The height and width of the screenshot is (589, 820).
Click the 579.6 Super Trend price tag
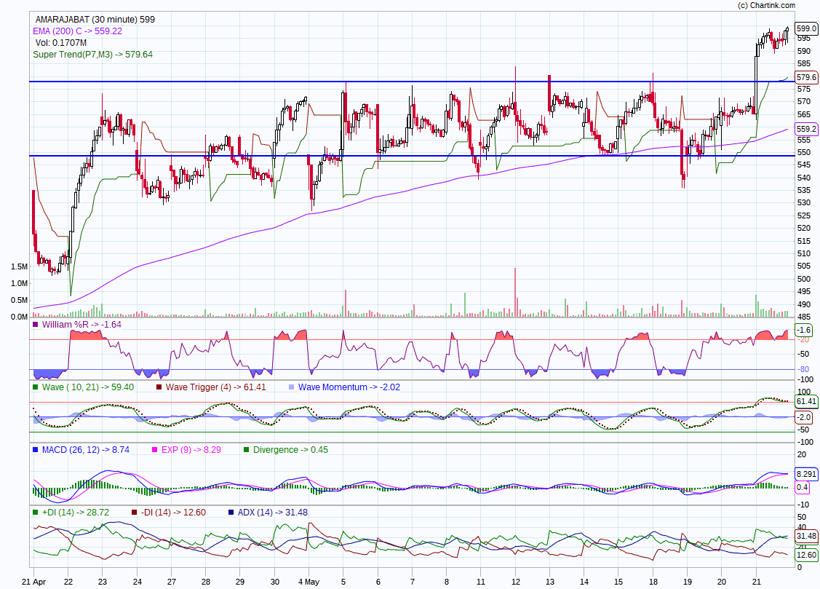point(807,77)
